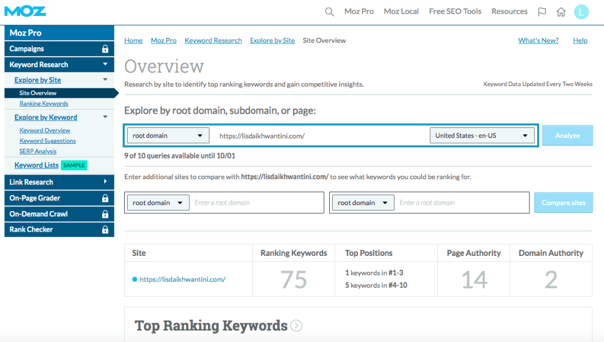Open Top Ranking Keywords via the arrow icon
This screenshot has width=604, height=342.
(x=296, y=325)
